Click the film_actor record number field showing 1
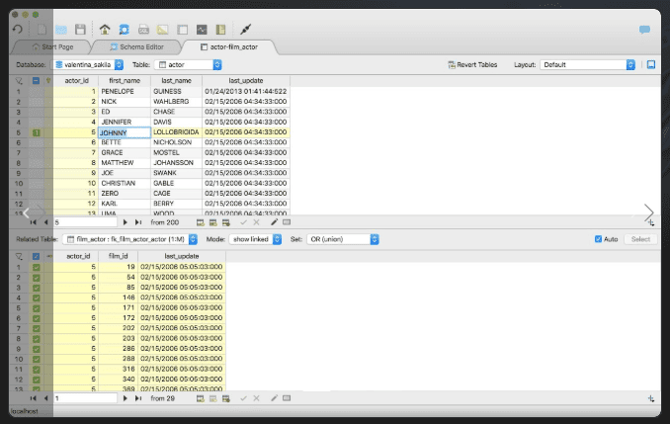 (85, 398)
